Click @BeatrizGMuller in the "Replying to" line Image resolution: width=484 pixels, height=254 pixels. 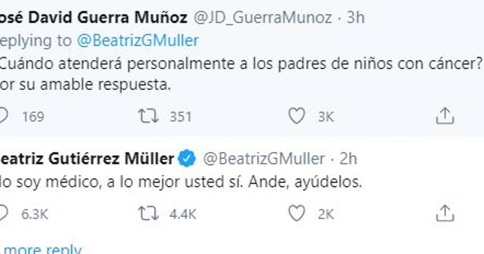(138, 41)
